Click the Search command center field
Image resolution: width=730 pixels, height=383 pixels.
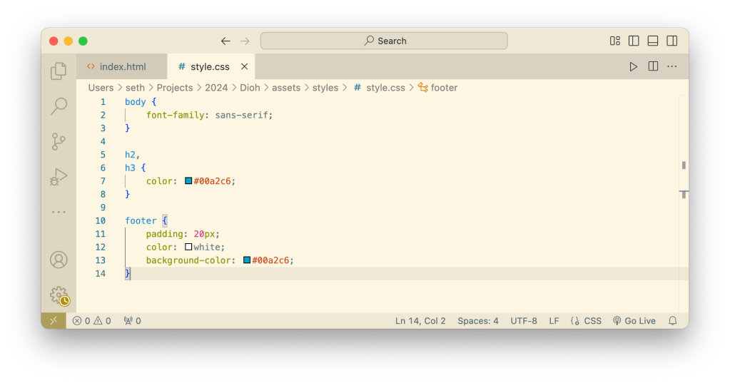tap(384, 41)
